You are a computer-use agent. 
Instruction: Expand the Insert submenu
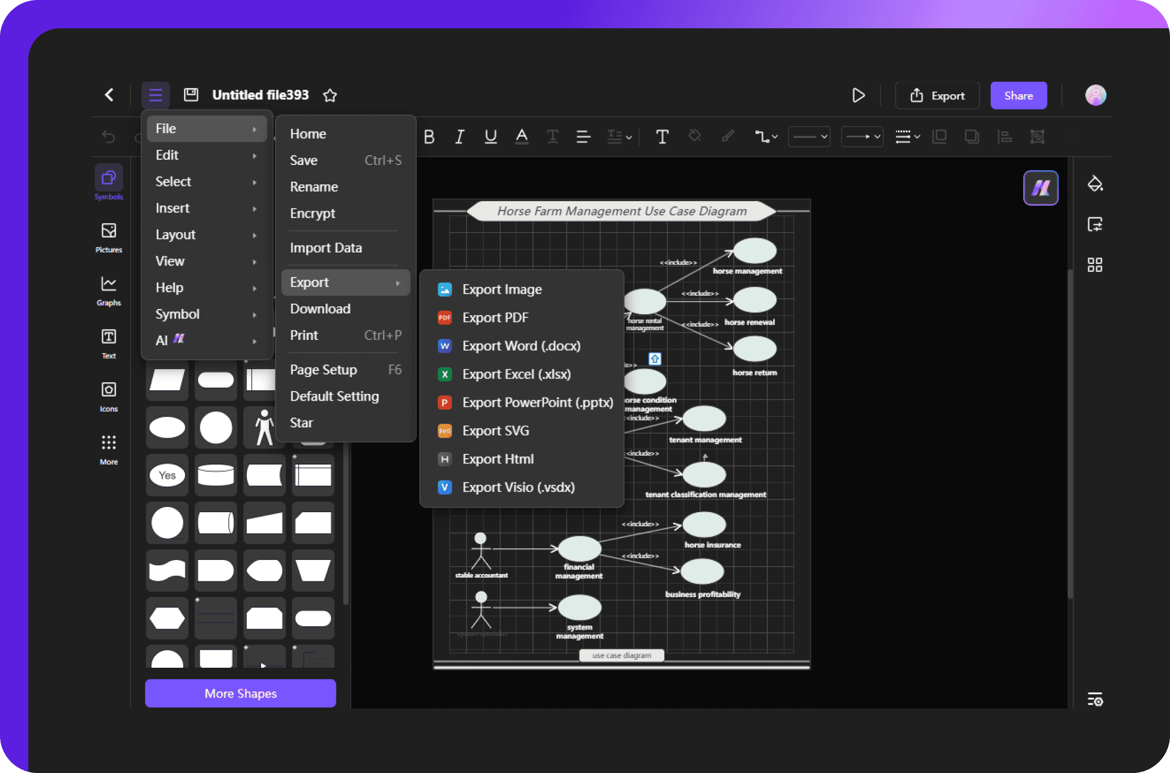tap(207, 208)
